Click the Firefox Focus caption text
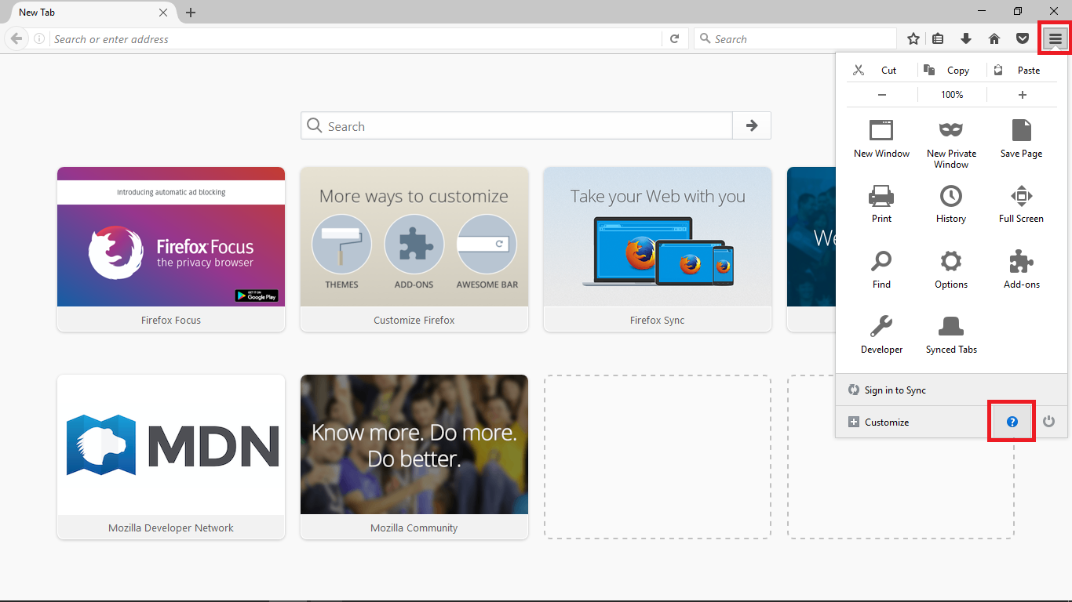This screenshot has width=1072, height=602. pos(171,320)
